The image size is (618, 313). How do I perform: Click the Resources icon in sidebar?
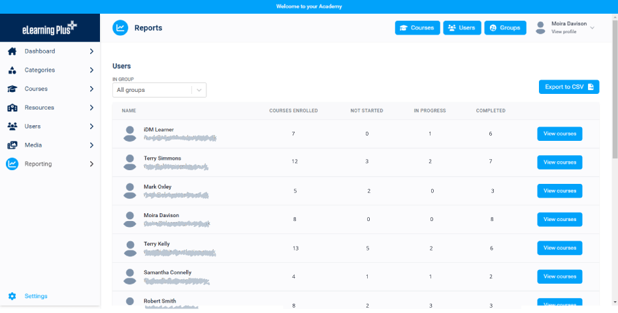tap(12, 108)
